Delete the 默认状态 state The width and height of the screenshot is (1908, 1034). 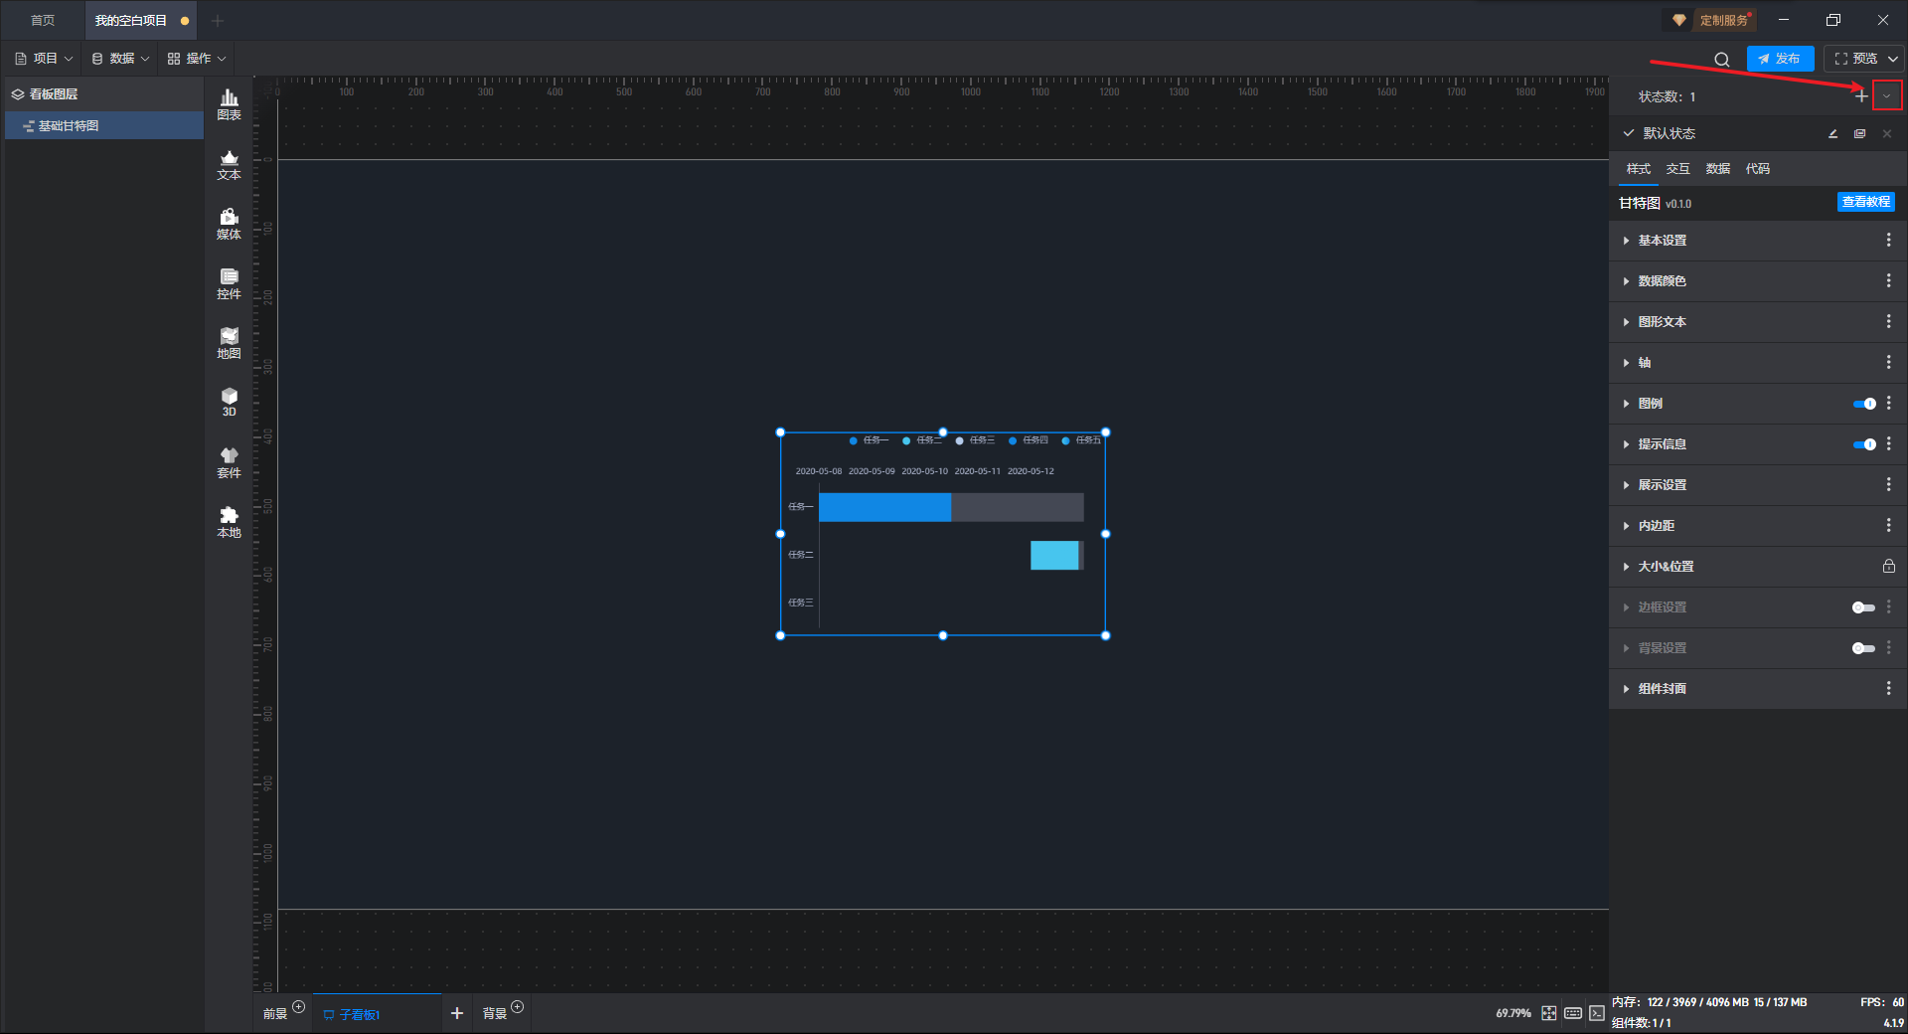tap(1887, 133)
